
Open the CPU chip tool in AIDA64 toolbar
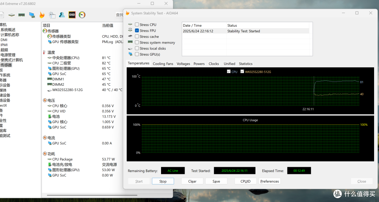[x=12, y=15]
